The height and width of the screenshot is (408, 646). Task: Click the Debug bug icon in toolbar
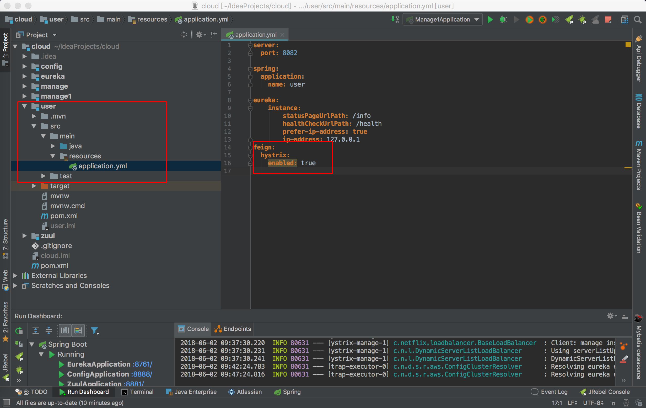503,20
